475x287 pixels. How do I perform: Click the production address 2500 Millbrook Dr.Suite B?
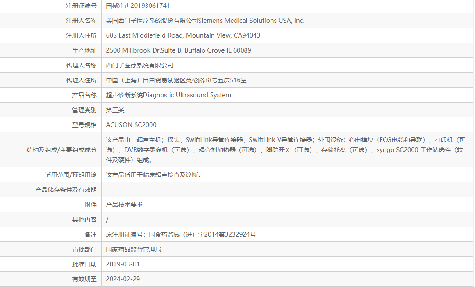[143, 50]
